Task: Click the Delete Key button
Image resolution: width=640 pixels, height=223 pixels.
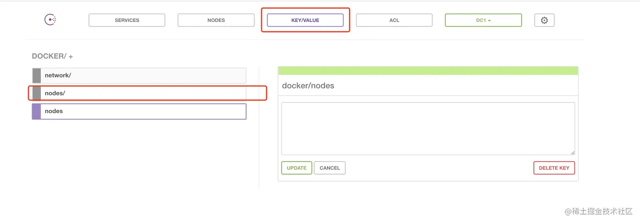Action: pyautogui.click(x=554, y=168)
